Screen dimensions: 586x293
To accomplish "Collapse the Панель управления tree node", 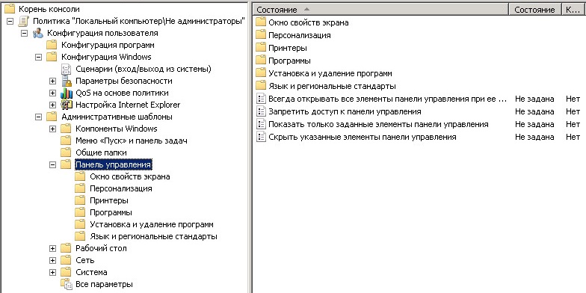I will click(x=52, y=164).
